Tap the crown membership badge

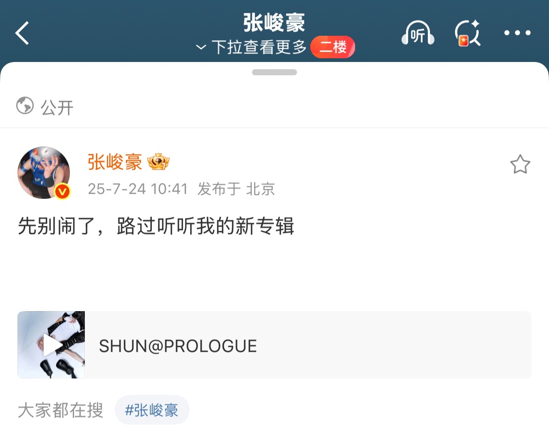click(158, 162)
